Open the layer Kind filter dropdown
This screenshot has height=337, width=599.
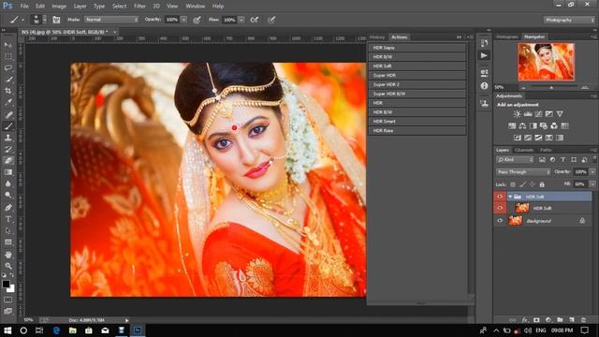[515, 160]
